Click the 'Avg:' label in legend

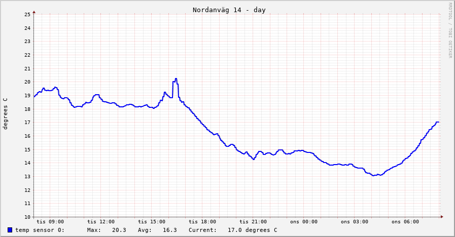click(145, 230)
